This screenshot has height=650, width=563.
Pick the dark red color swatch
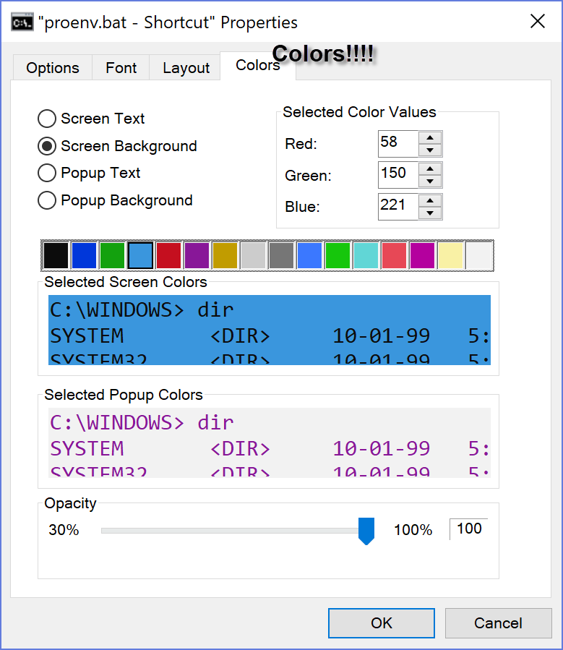point(168,255)
